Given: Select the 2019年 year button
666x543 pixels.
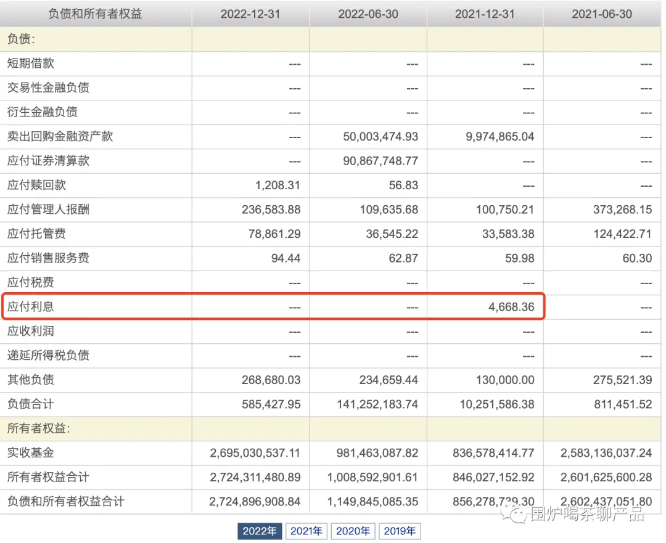Looking at the screenshot, I should 400,531.
